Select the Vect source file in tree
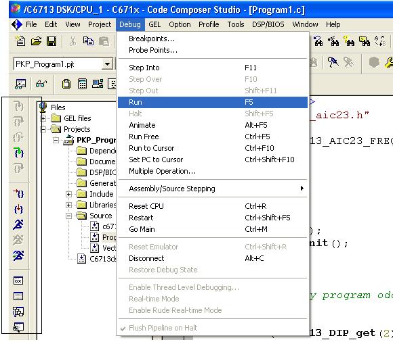The image size is (393, 342). click(109, 248)
